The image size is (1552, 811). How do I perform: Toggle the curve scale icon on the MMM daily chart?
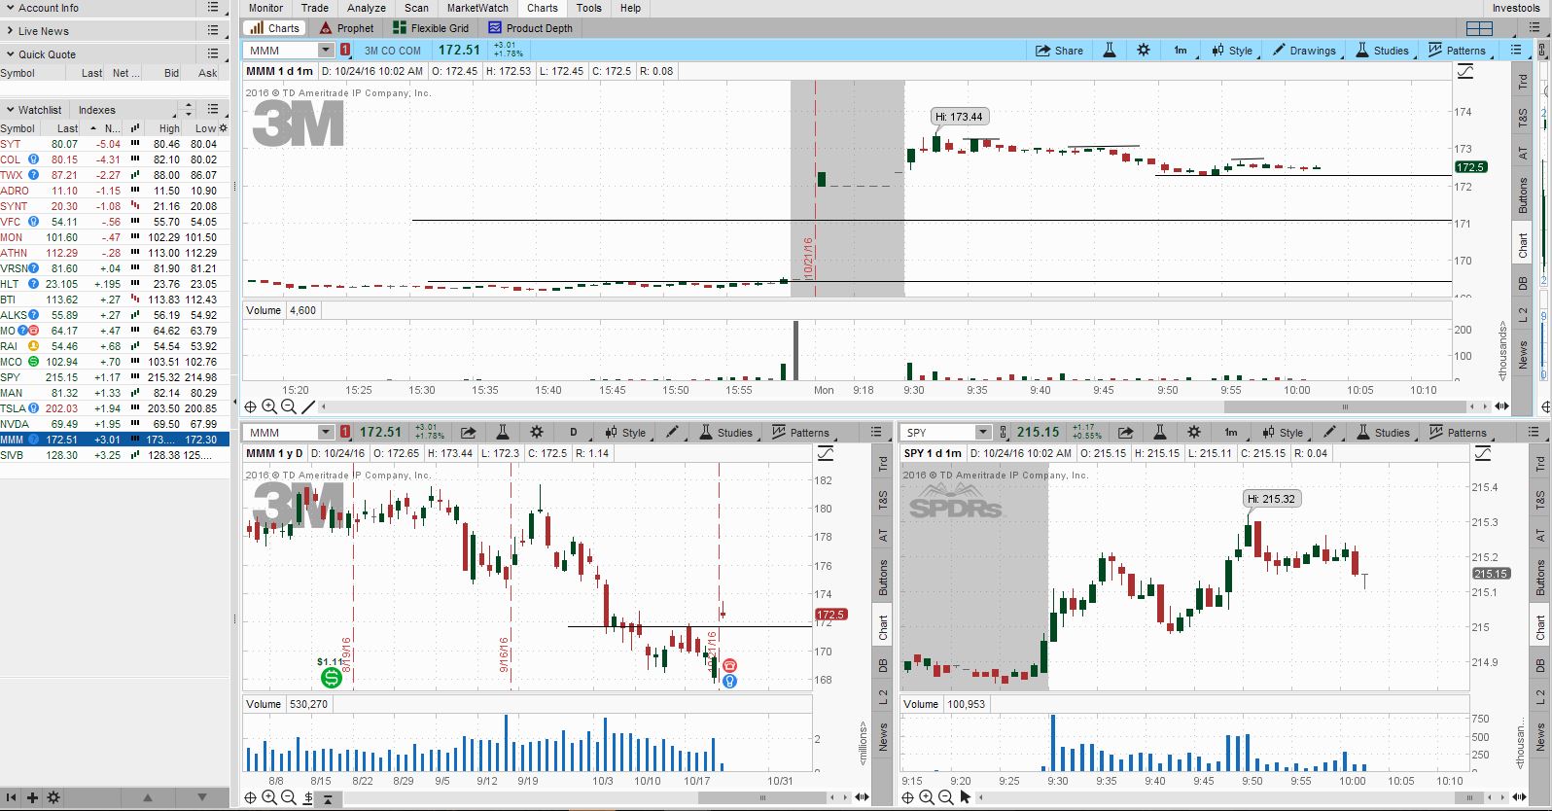[x=826, y=453]
